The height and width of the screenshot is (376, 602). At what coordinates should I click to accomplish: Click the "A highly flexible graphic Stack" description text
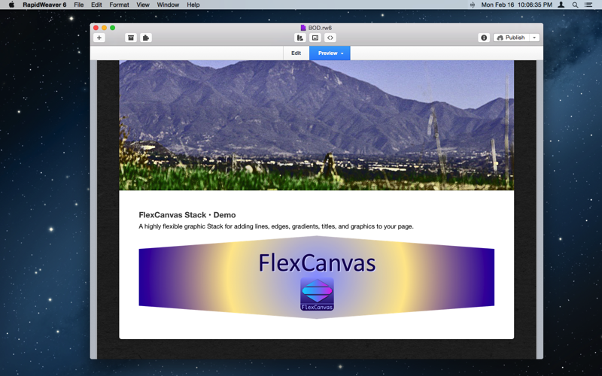click(276, 226)
